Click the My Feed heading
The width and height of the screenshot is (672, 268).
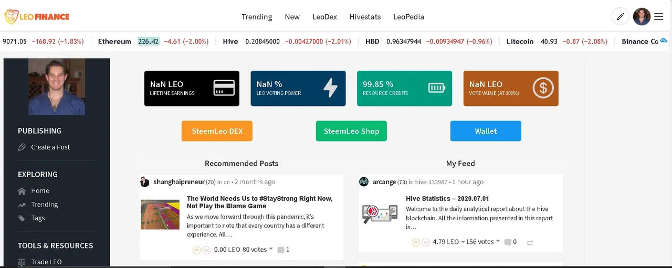[x=460, y=164]
